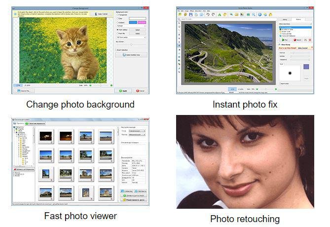
Task: Open the Vertical gradient direction dropdown
Action: [x=131, y=26]
